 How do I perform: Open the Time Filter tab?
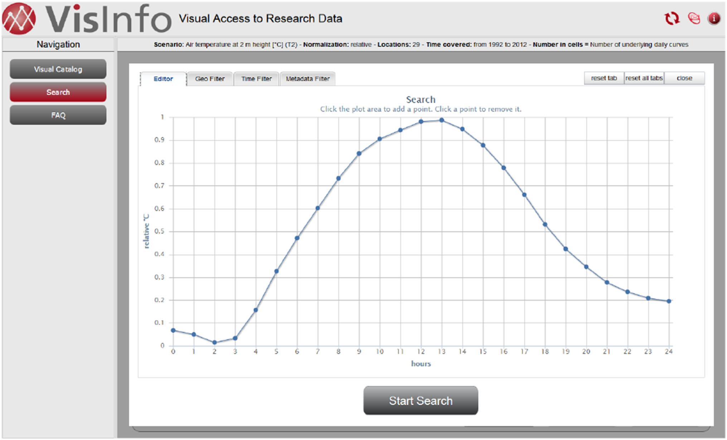coord(256,79)
